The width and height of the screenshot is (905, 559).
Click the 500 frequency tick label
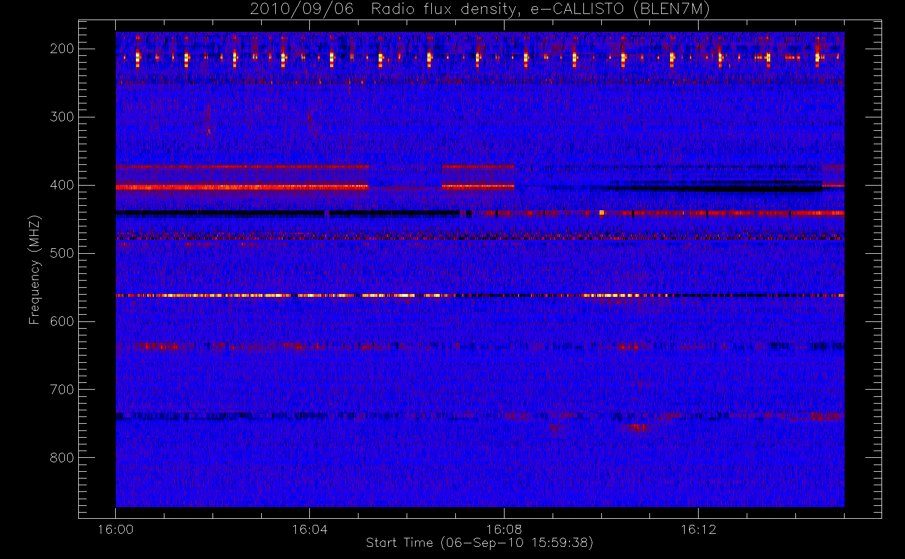pos(62,253)
